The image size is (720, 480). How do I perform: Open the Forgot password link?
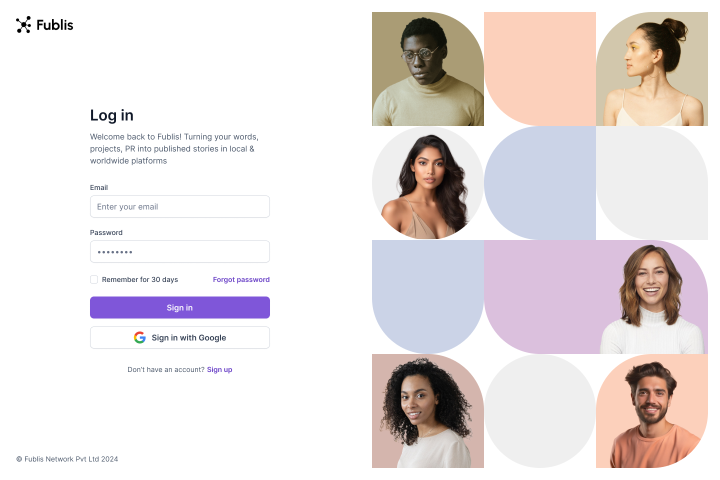coord(241,279)
